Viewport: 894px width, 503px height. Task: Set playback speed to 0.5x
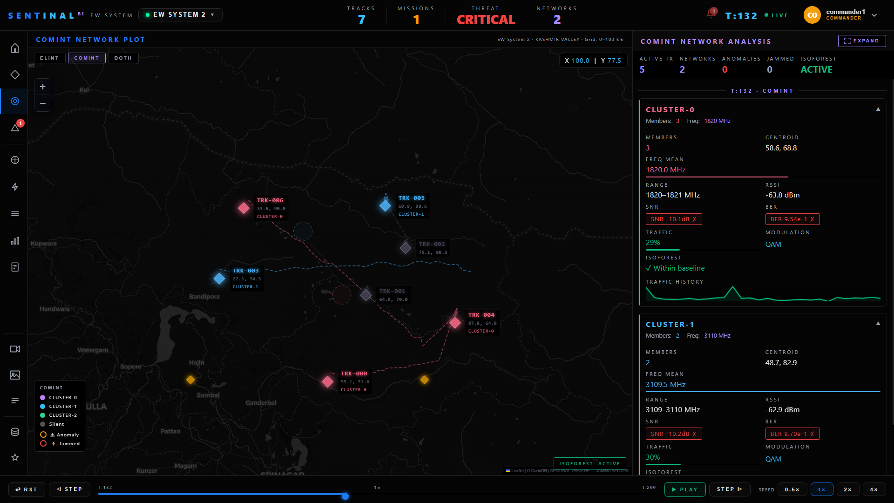pos(792,489)
